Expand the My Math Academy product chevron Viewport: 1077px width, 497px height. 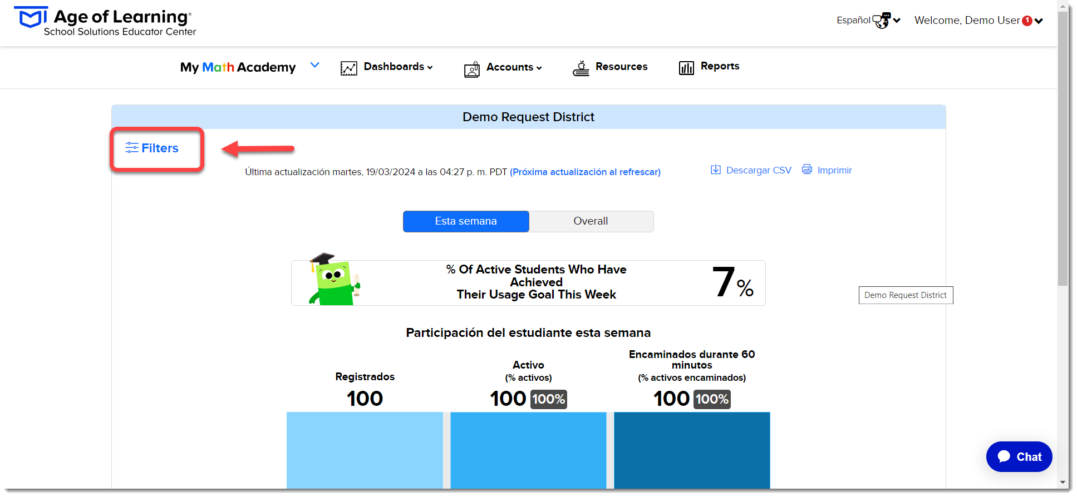coord(314,65)
